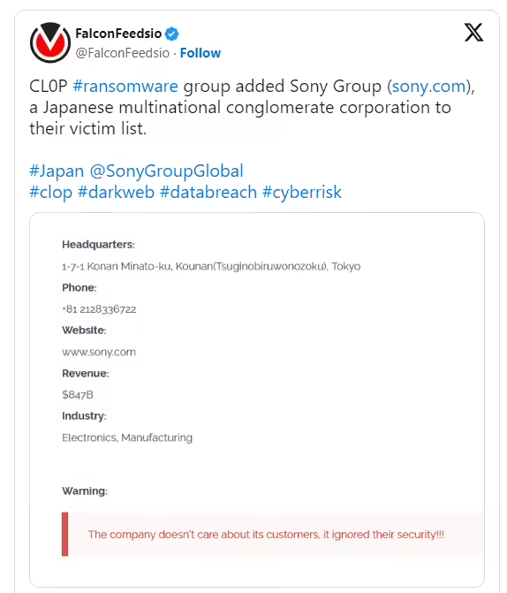Open the #clop hashtag
The width and height of the screenshot is (507, 593).
tap(50, 192)
